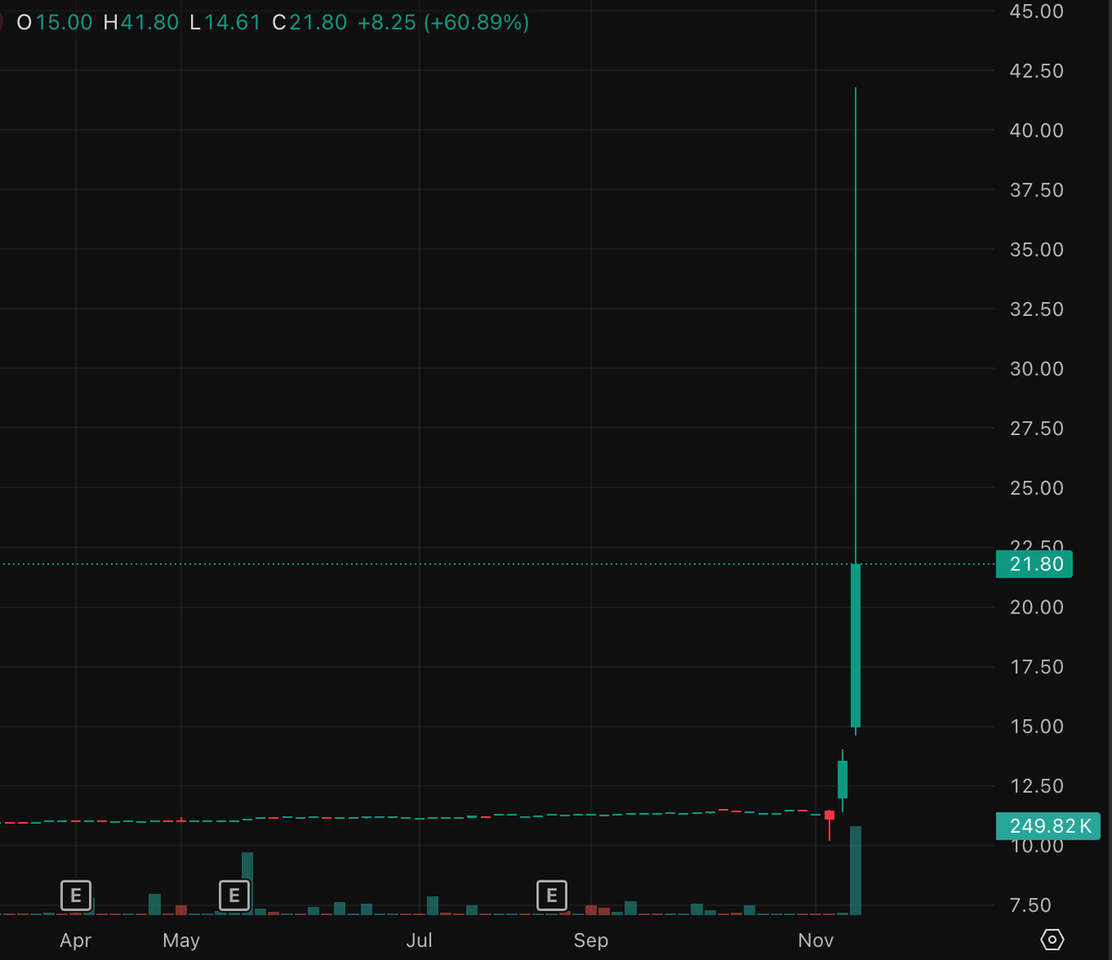
Task: Click the large volume bar in mid-May
Action: (247, 883)
